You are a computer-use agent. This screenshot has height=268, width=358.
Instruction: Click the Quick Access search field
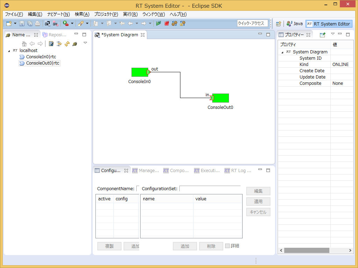(252, 23)
